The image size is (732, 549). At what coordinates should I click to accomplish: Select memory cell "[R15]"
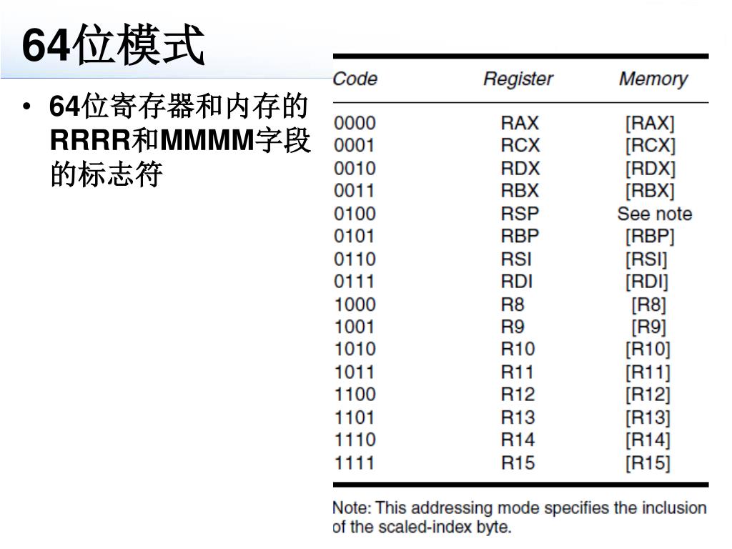648,463
